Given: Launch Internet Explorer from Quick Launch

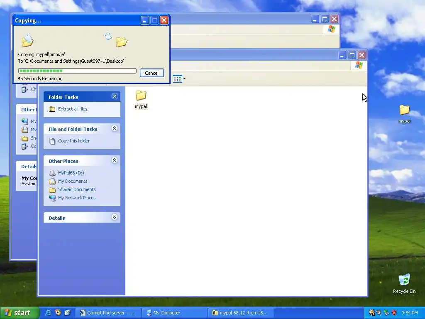Looking at the screenshot, I should coord(48,313).
